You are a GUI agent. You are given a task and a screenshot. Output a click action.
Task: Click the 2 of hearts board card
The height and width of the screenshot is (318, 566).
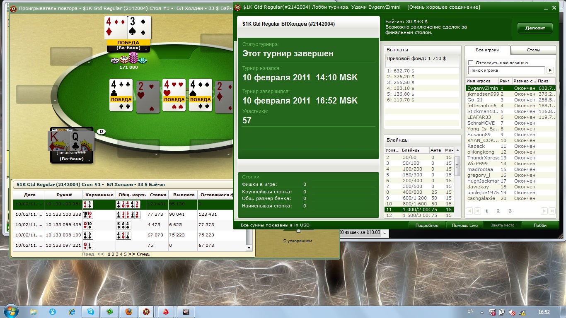tap(148, 96)
